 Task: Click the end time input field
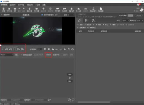coord(39,100)
